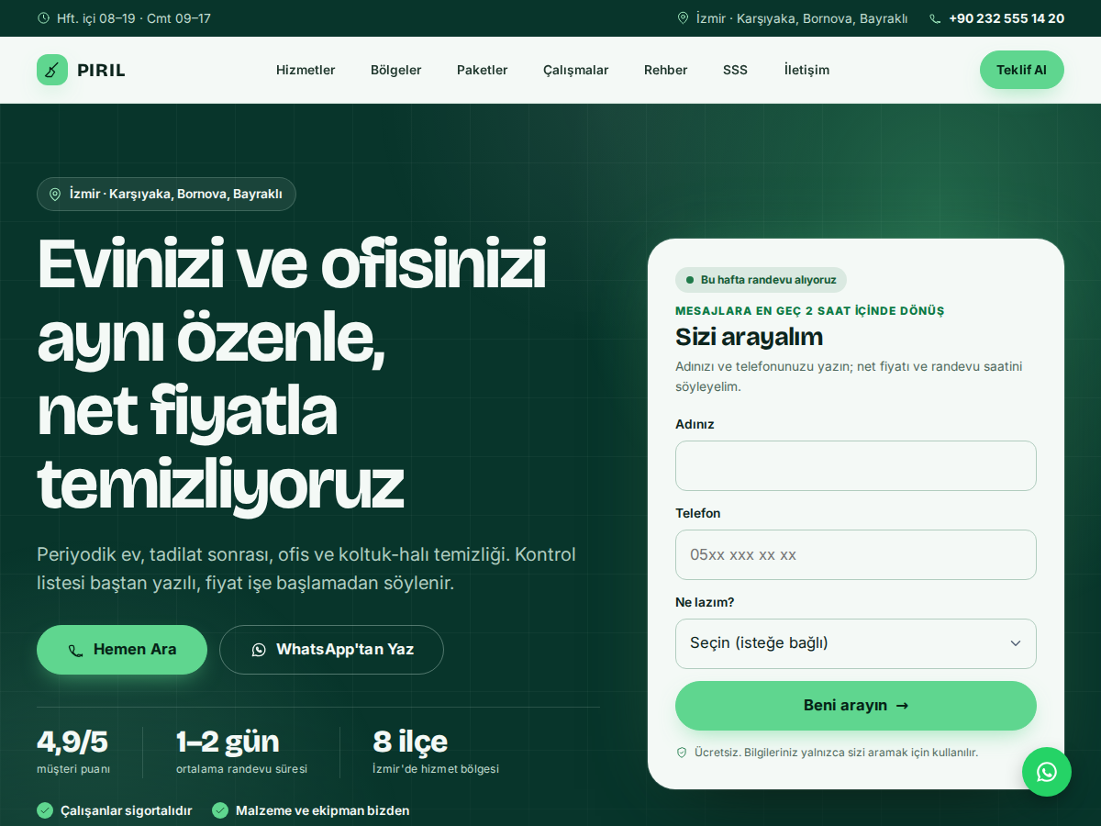Focus the Telefon input field
The height and width of the screenshot is (826, 1101).
click(856, 554)
